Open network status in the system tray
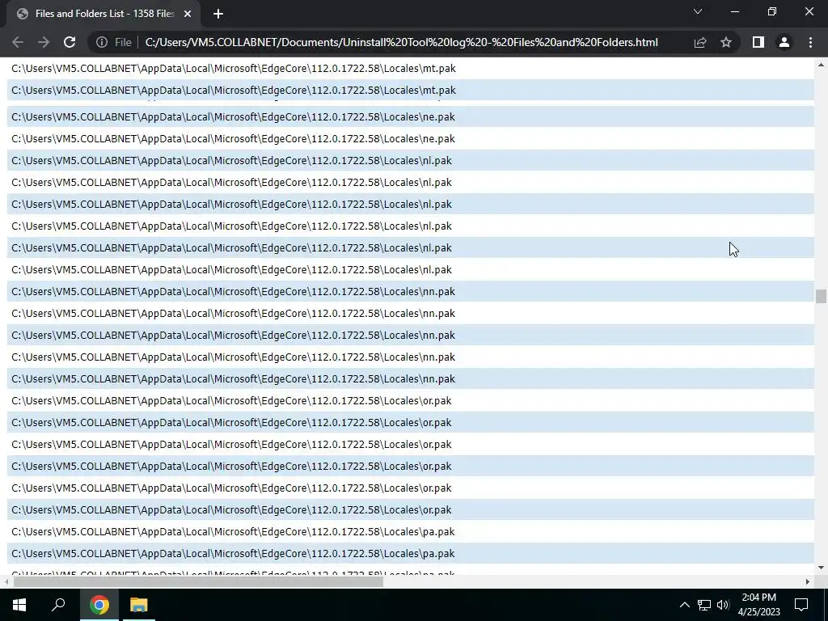Image resolution: width=828 pixels, height=621 pixels. [704, 605]
